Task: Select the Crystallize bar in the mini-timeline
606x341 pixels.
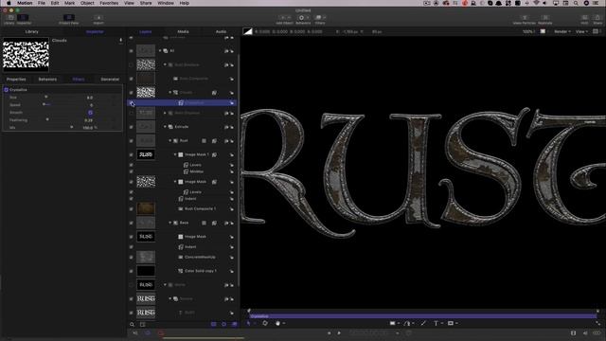Action: click(423, 316)
